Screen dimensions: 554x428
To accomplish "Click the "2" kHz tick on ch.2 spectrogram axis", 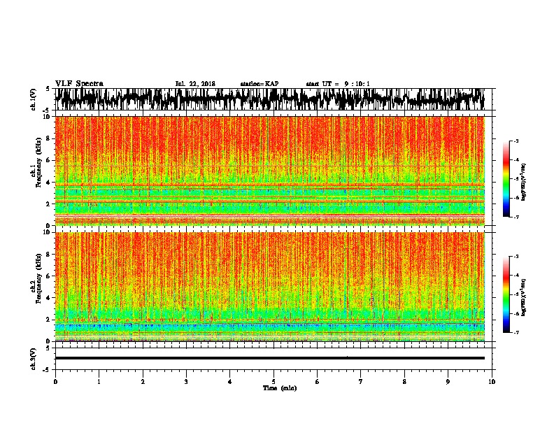I will (49, 320).
